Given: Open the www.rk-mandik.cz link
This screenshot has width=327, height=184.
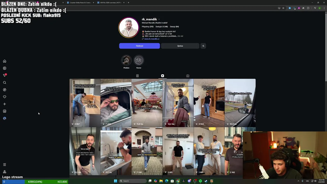Looking at the screenshot, I should click(152, 39).
